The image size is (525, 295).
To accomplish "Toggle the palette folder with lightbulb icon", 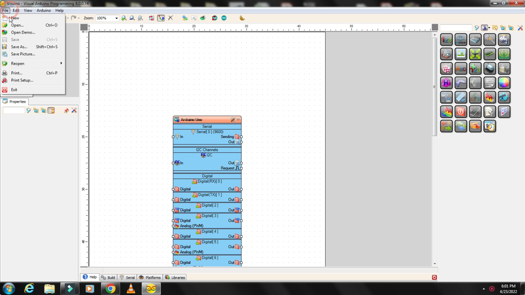I will 495,28.
